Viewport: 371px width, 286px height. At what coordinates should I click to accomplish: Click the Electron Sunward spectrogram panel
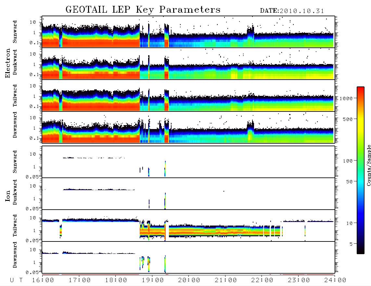(x=188, y=32)
